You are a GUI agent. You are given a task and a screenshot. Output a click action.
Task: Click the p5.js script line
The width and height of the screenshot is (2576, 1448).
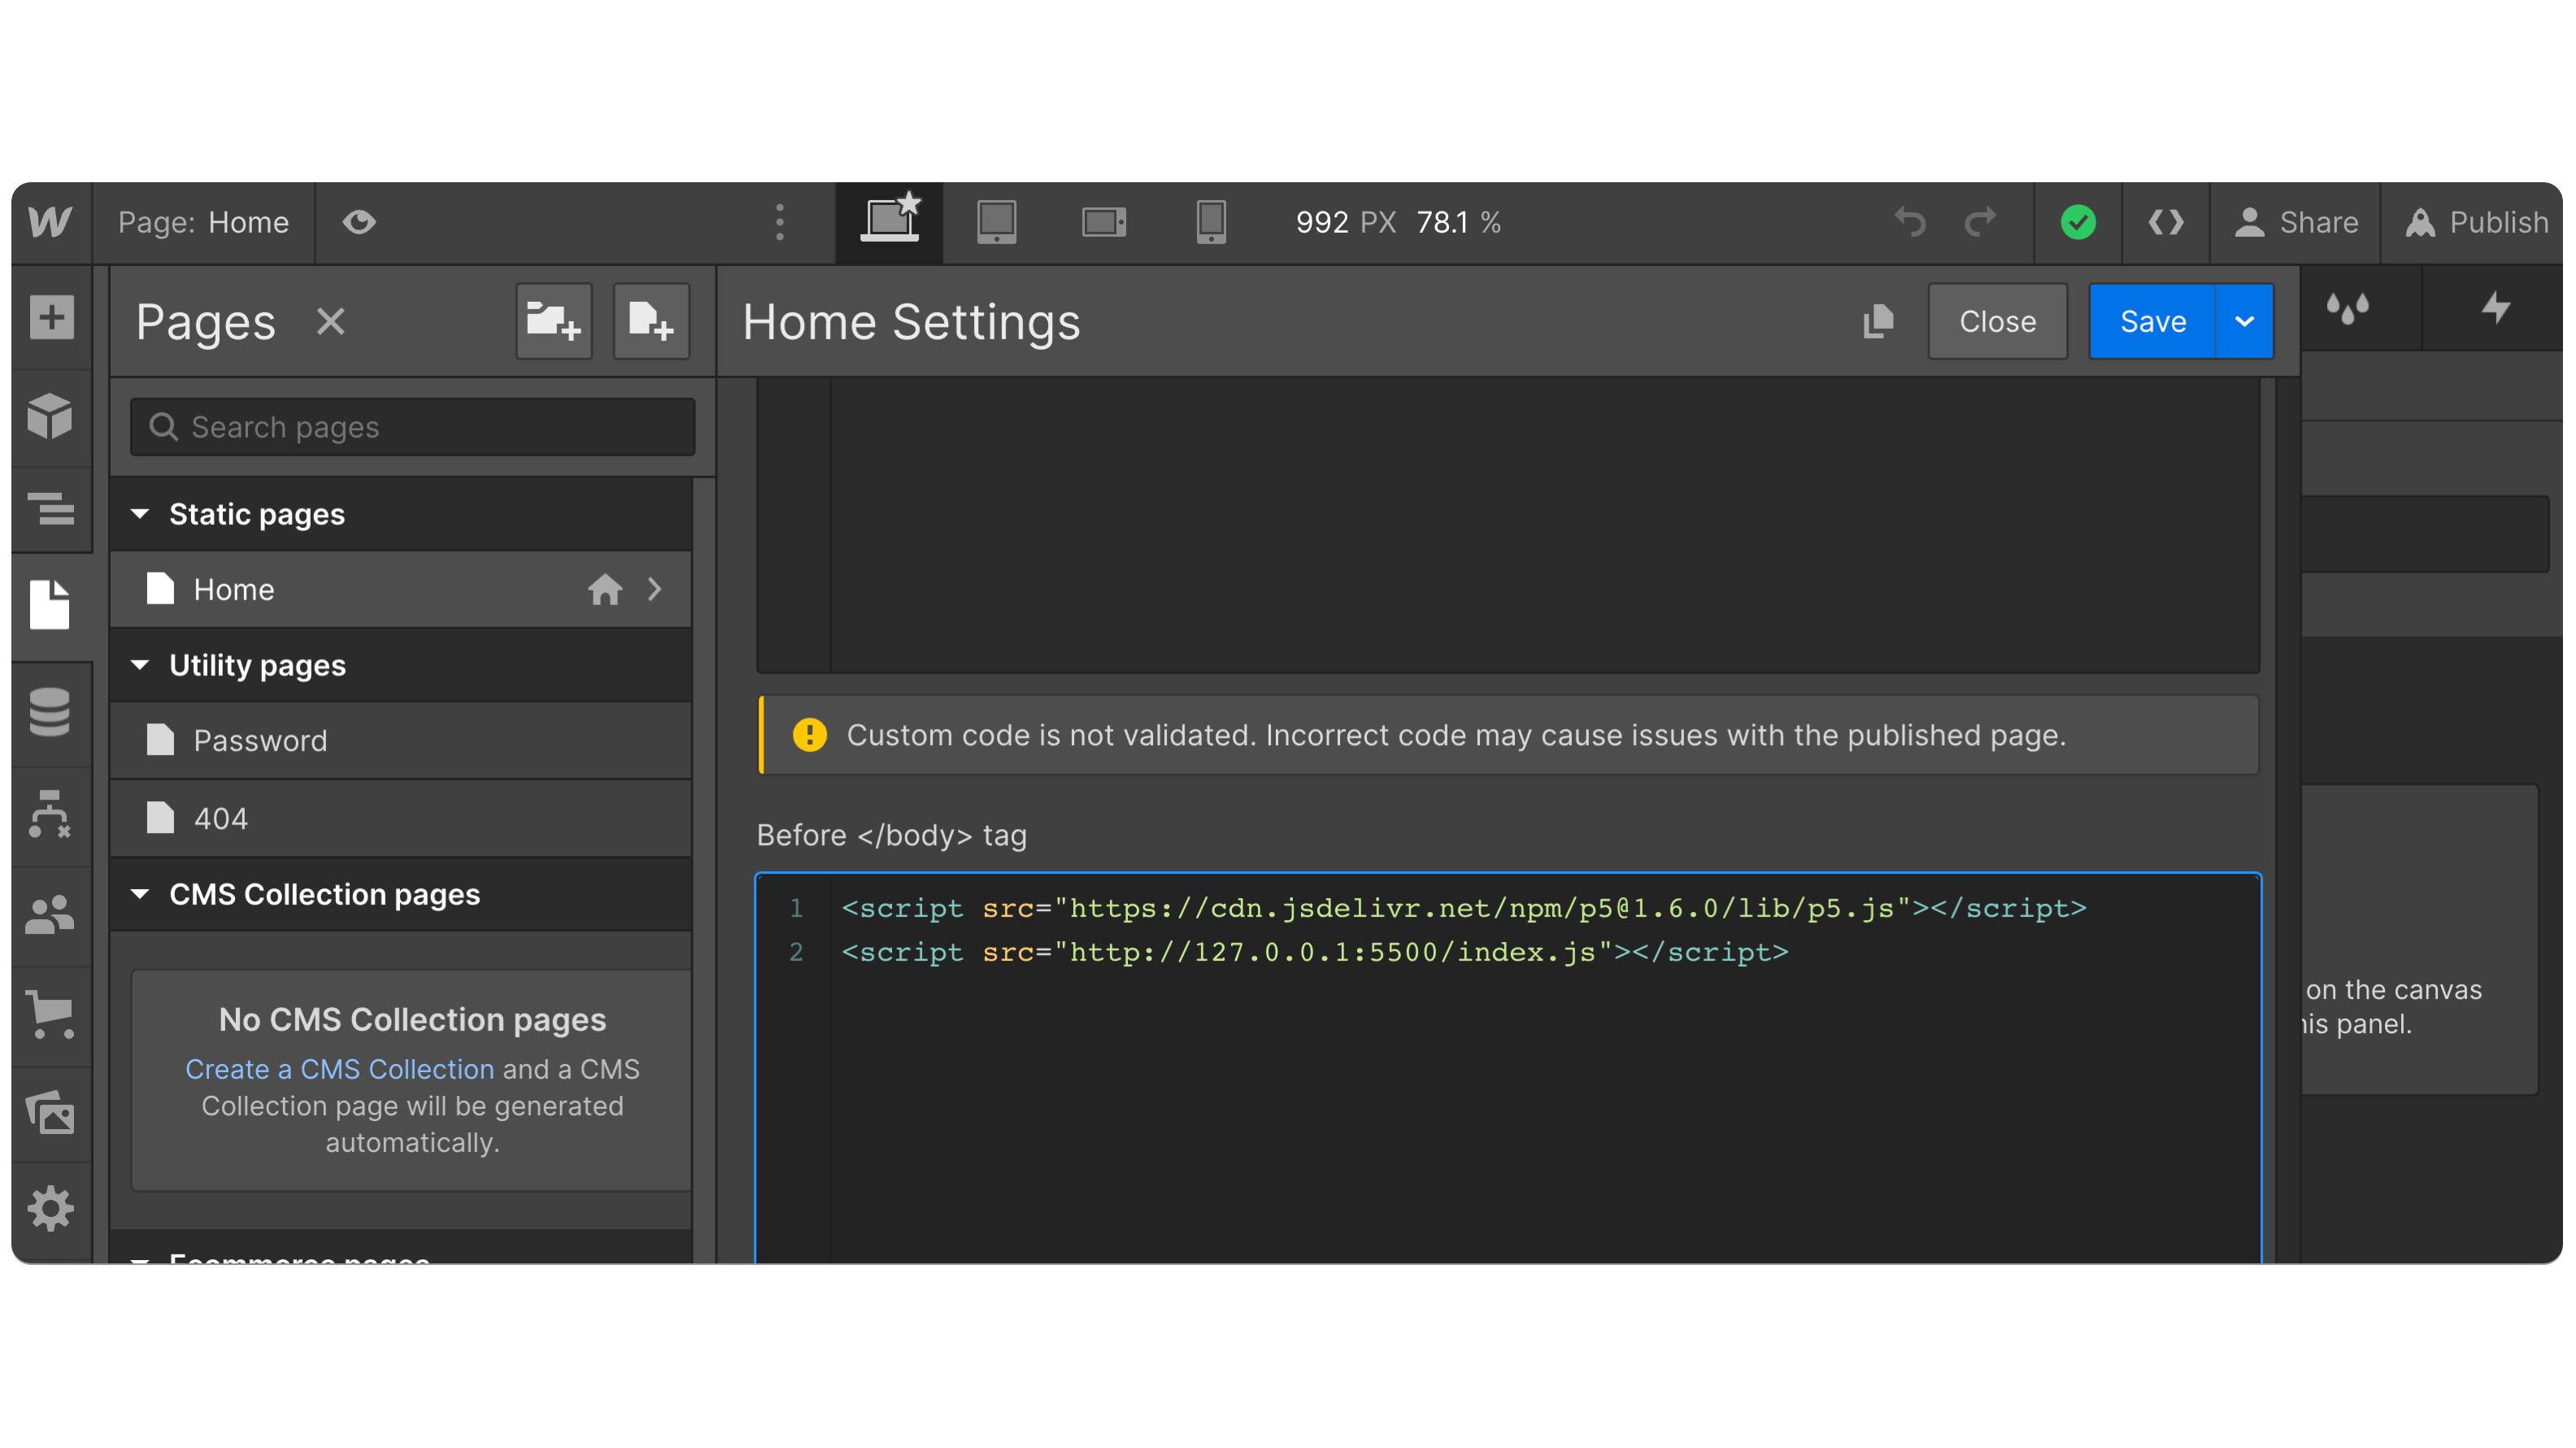pos(1463,908)
